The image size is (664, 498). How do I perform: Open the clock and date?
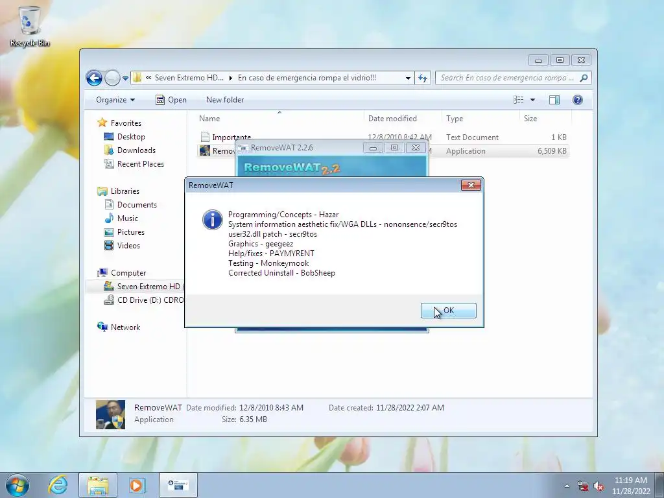[x=631, y=486]
